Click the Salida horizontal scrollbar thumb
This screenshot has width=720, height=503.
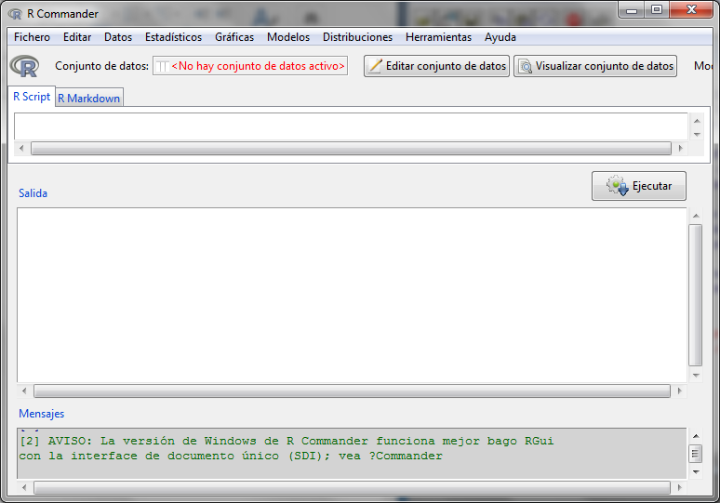pos(353,391)
